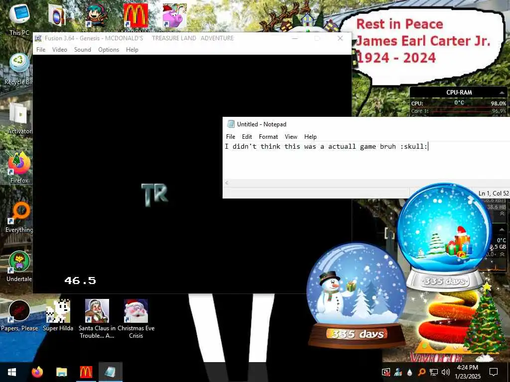Open the File menu in Notepad

231,137
